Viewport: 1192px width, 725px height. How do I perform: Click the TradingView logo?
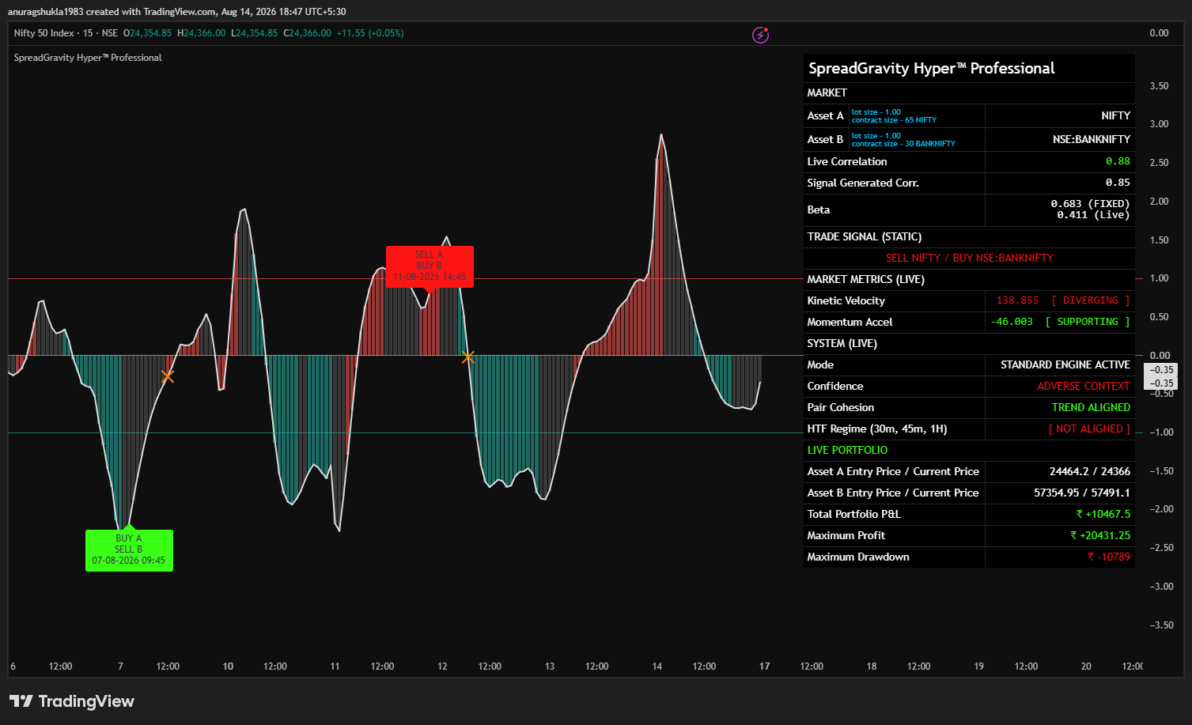[72, 701]
